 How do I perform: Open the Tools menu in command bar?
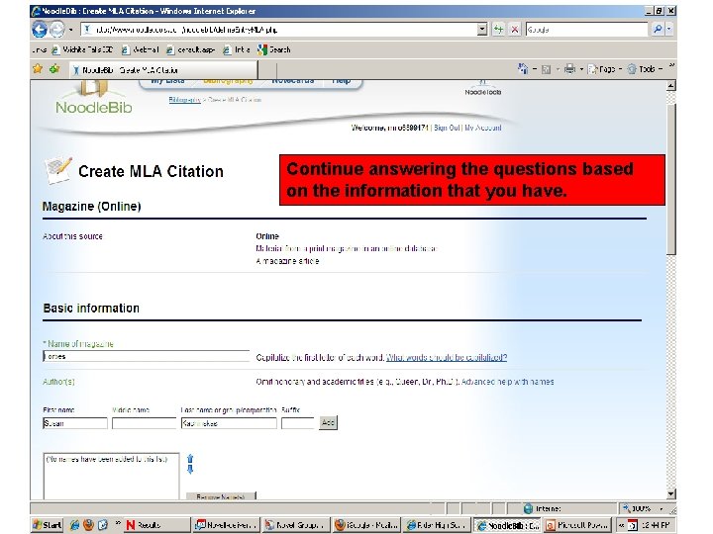(x=645, y=69)
